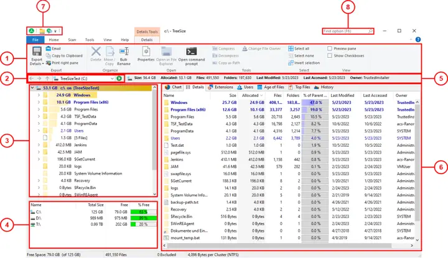Expand the Windows folder in tree
The image size is (448, 258).
(x=39, y=95)
